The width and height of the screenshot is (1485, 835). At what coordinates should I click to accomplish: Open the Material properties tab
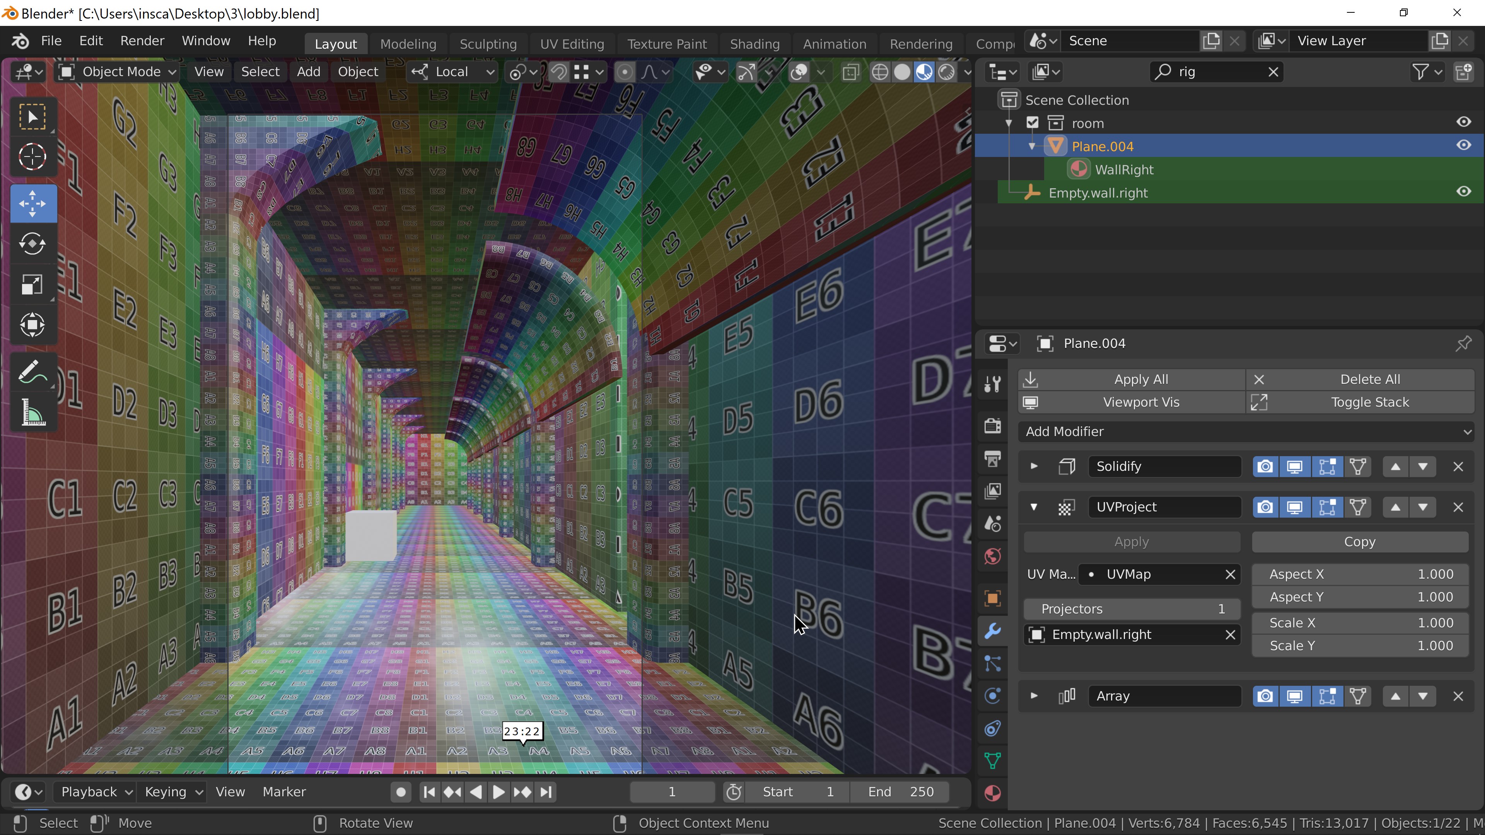(x=992, y=794)
